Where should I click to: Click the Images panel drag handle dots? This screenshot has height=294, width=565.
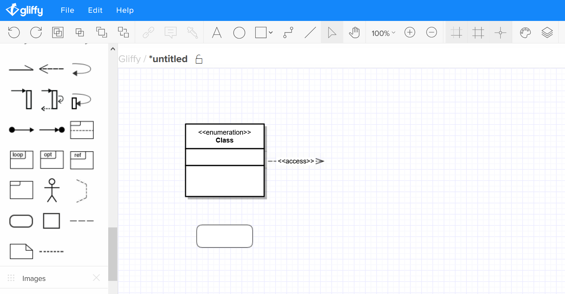(x=11, y=278)
